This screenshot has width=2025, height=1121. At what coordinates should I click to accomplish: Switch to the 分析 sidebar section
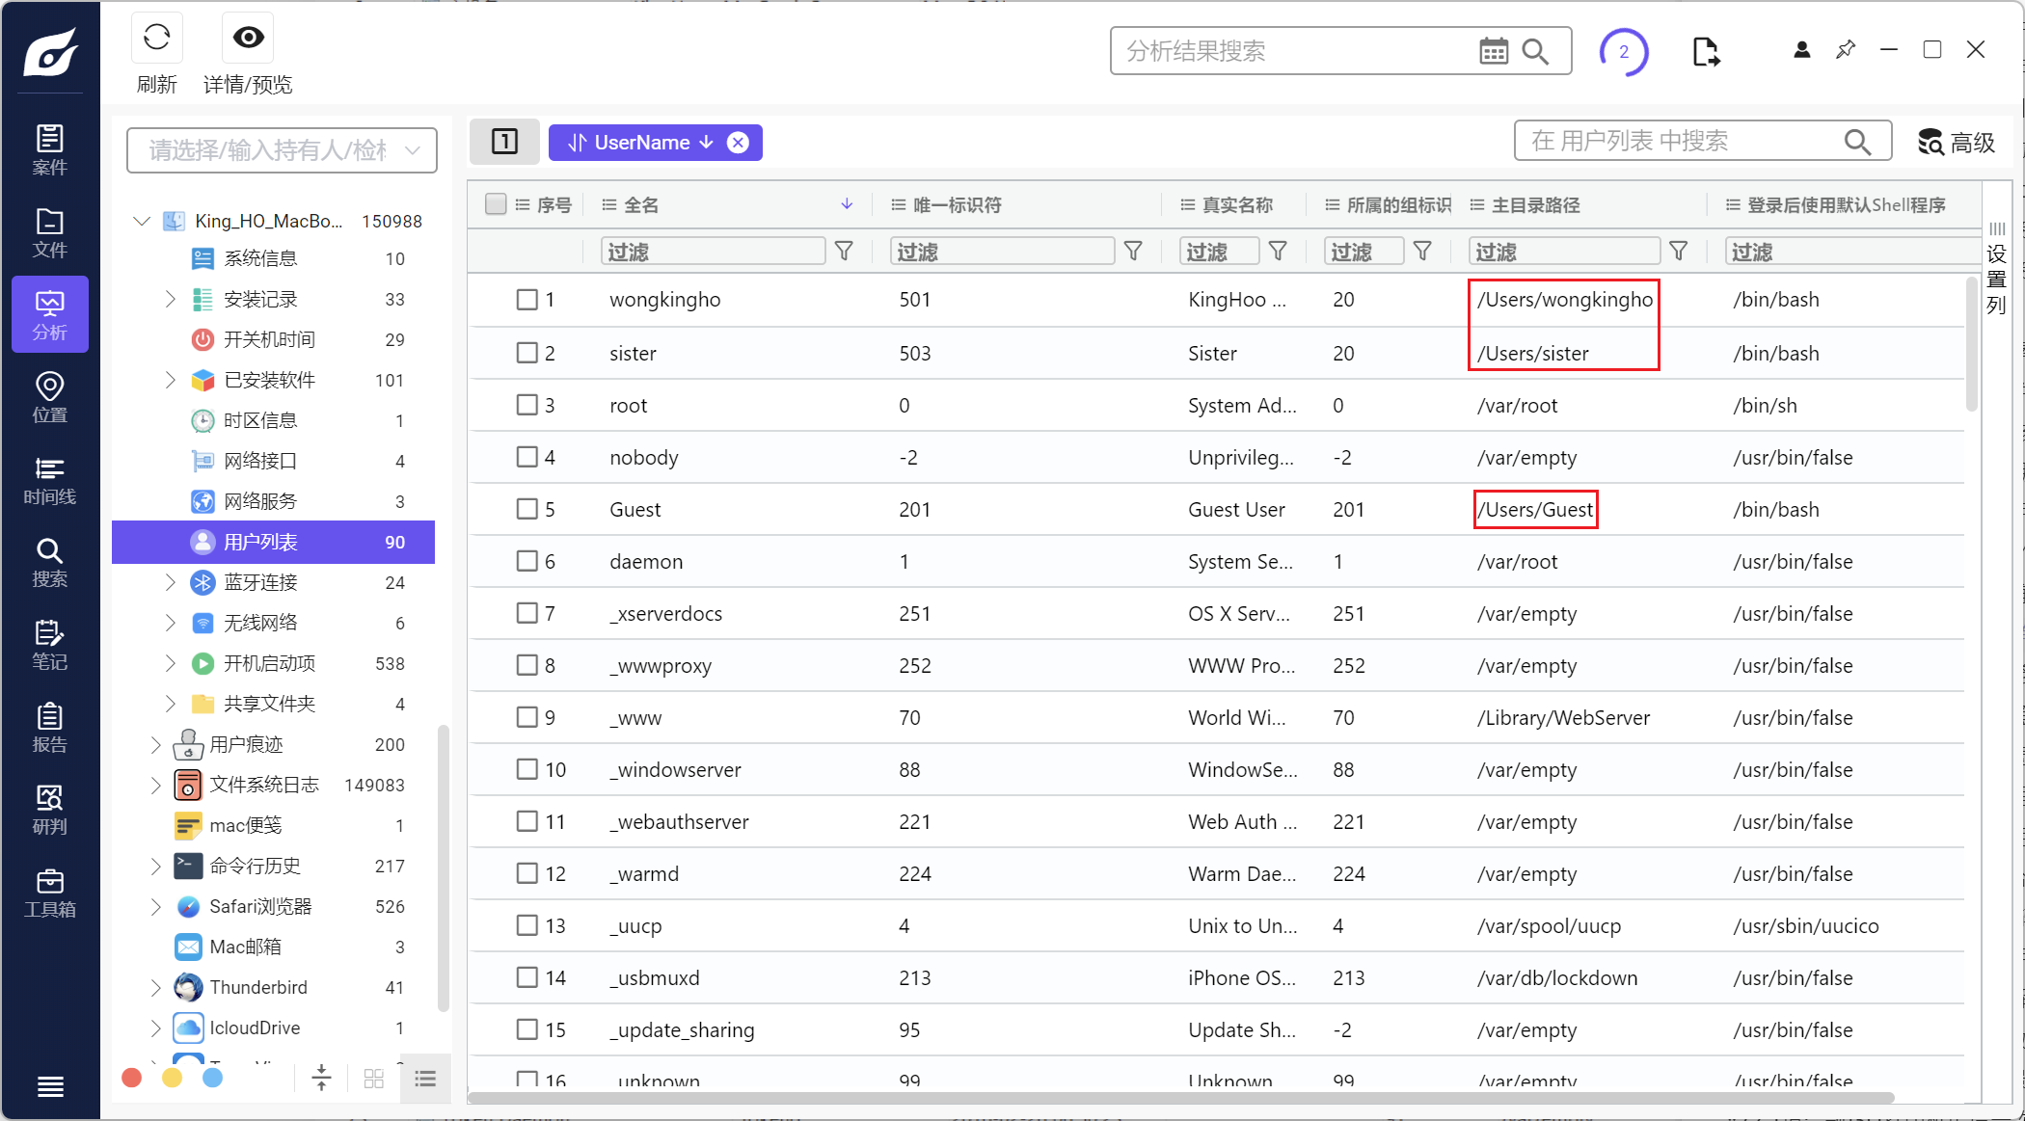[x=50, y=314]
